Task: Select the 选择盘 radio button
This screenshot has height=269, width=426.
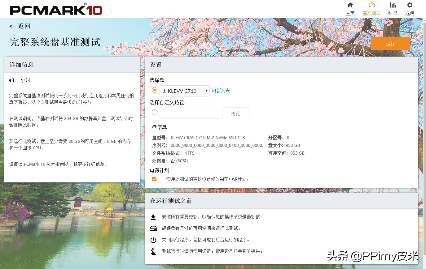Action: tap(154, 90)
